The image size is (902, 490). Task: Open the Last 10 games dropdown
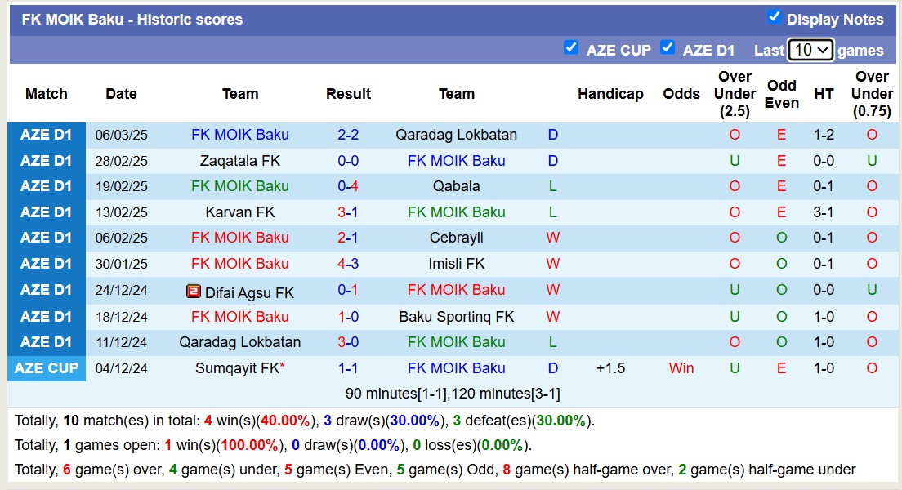(x=810, y=50)
